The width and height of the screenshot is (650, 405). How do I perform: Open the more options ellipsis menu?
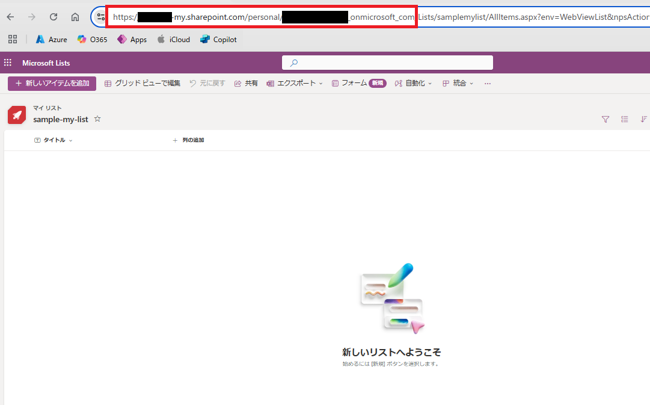coord(488,84)
